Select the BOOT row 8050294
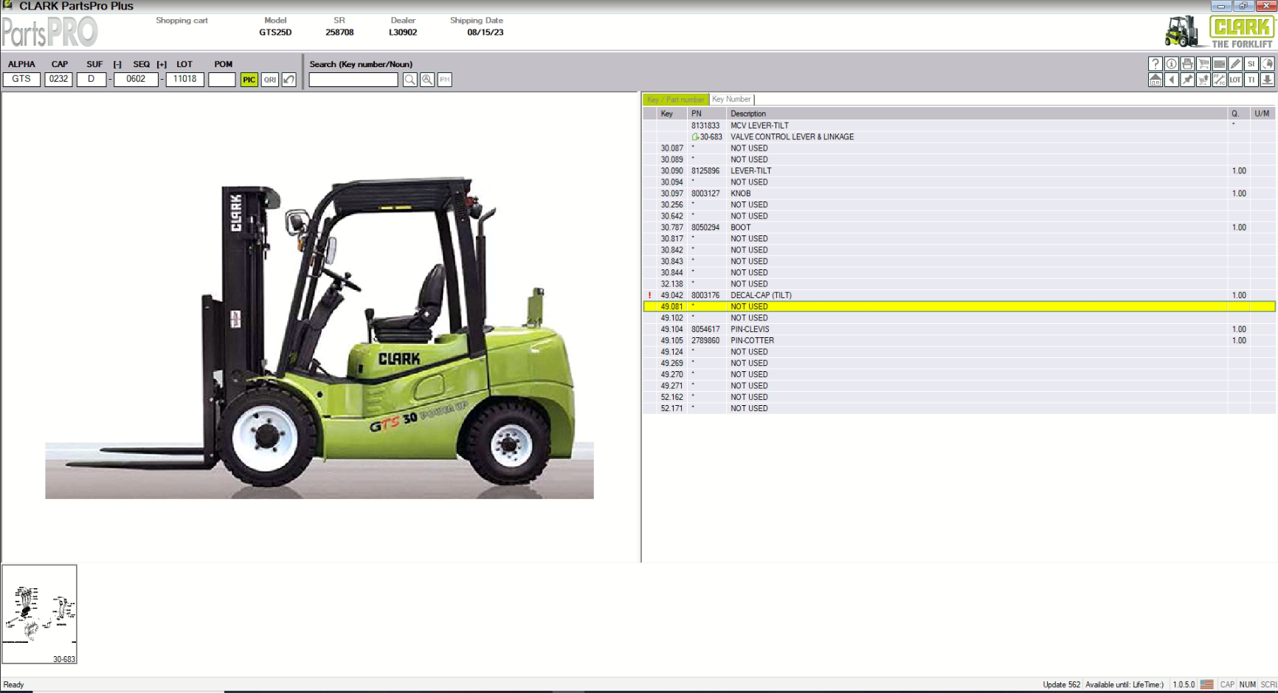The width and height of the screenshot is (1278, 693). pos(959,227)
